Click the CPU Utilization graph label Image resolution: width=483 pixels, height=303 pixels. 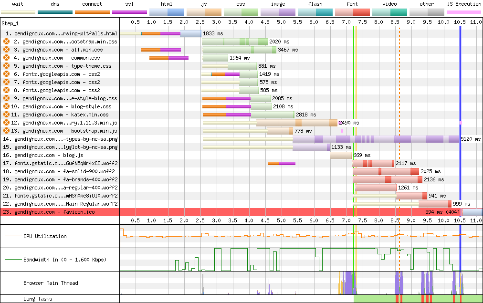pos(45,236)
